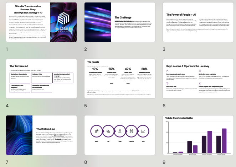Select the Analyze icon in slide 8's first circle

[x=97, y=131]
